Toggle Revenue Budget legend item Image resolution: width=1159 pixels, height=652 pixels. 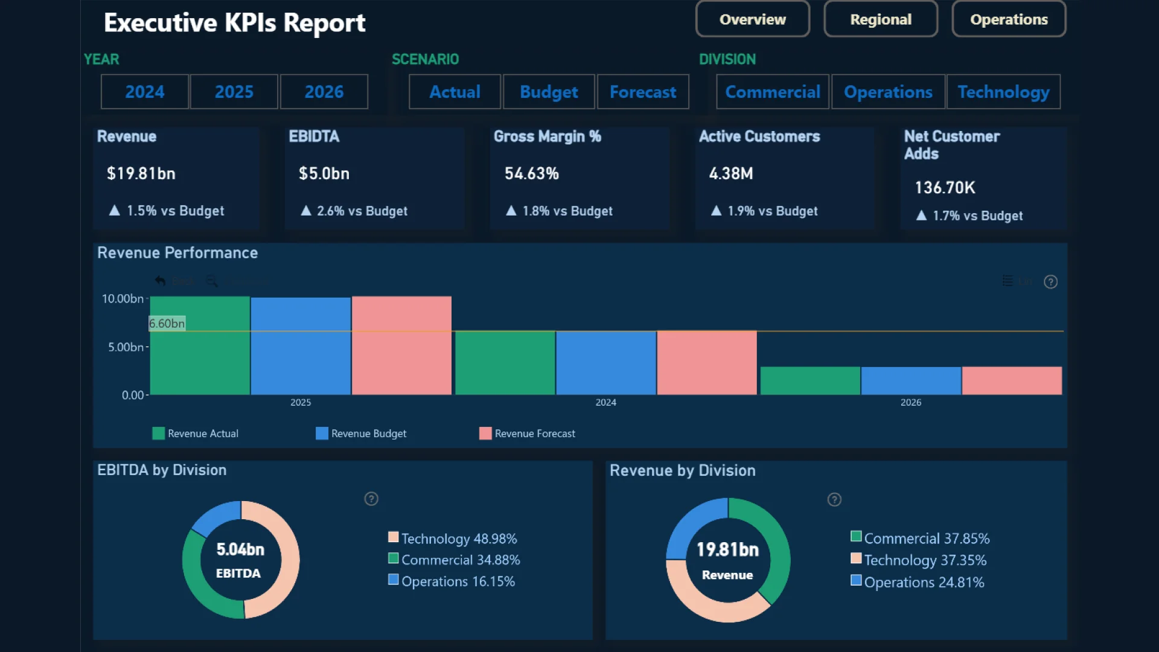tap(361, 433)
